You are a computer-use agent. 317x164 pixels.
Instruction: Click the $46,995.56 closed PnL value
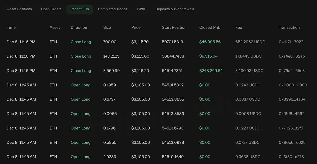tap(210, 42)
